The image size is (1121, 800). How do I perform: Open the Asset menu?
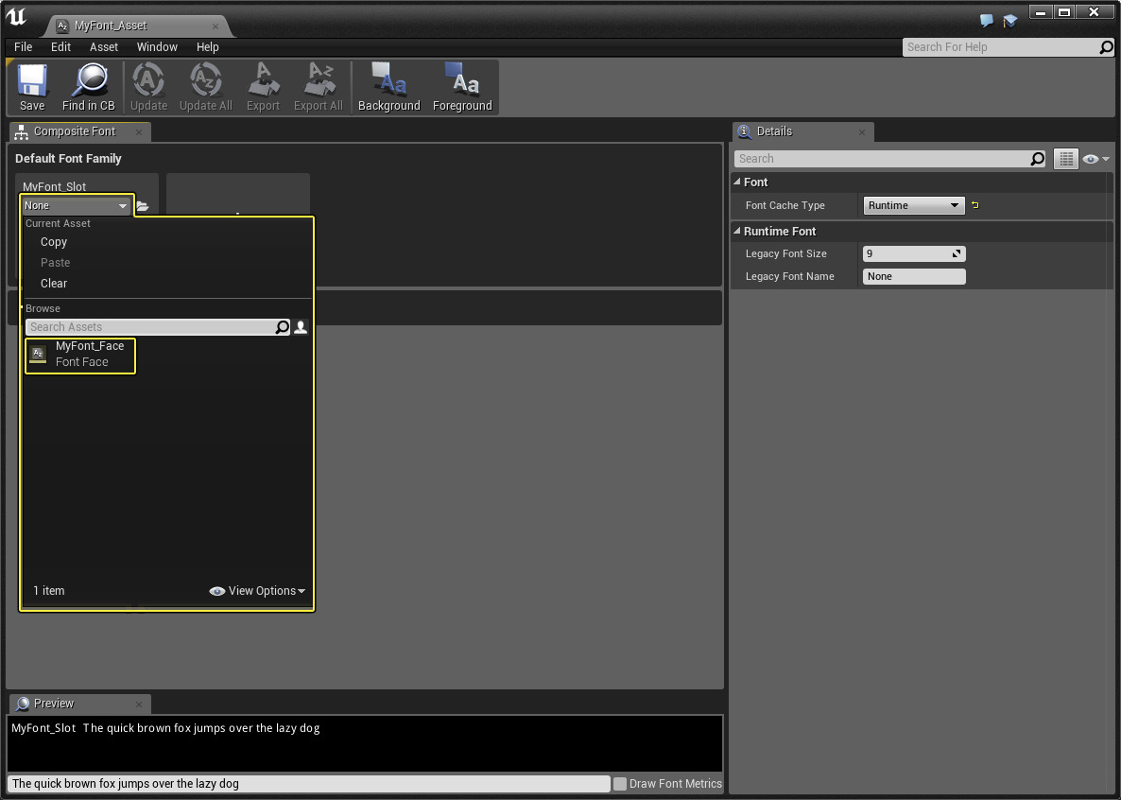[104, 46]
